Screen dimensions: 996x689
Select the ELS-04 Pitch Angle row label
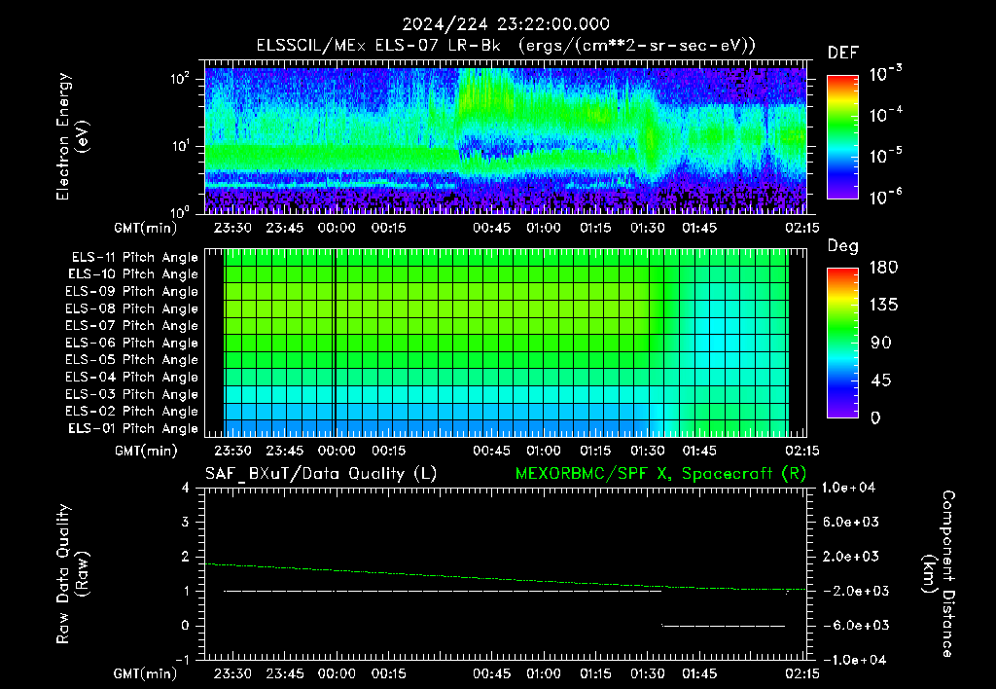132,377
